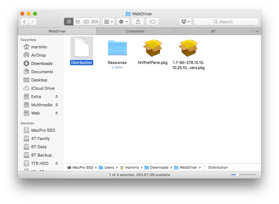Click Downloads in the path bar

tap(157, 167)
